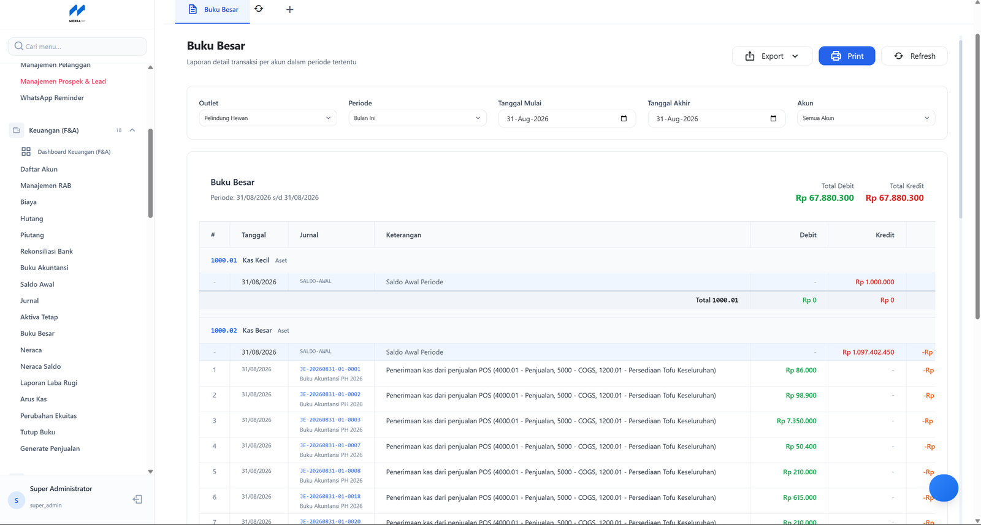Screen dimensions: 981x525
Task: Open journal link JE-20260831-01-0007
Action: coord(330,445)
